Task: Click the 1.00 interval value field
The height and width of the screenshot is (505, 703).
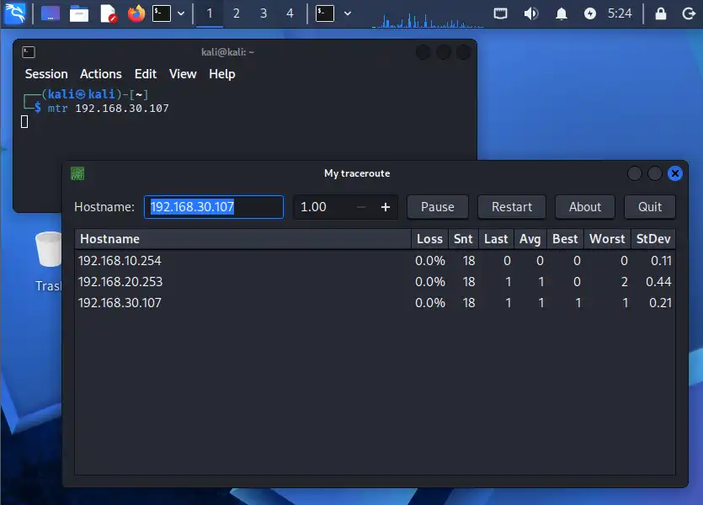Action: [325, 207]
